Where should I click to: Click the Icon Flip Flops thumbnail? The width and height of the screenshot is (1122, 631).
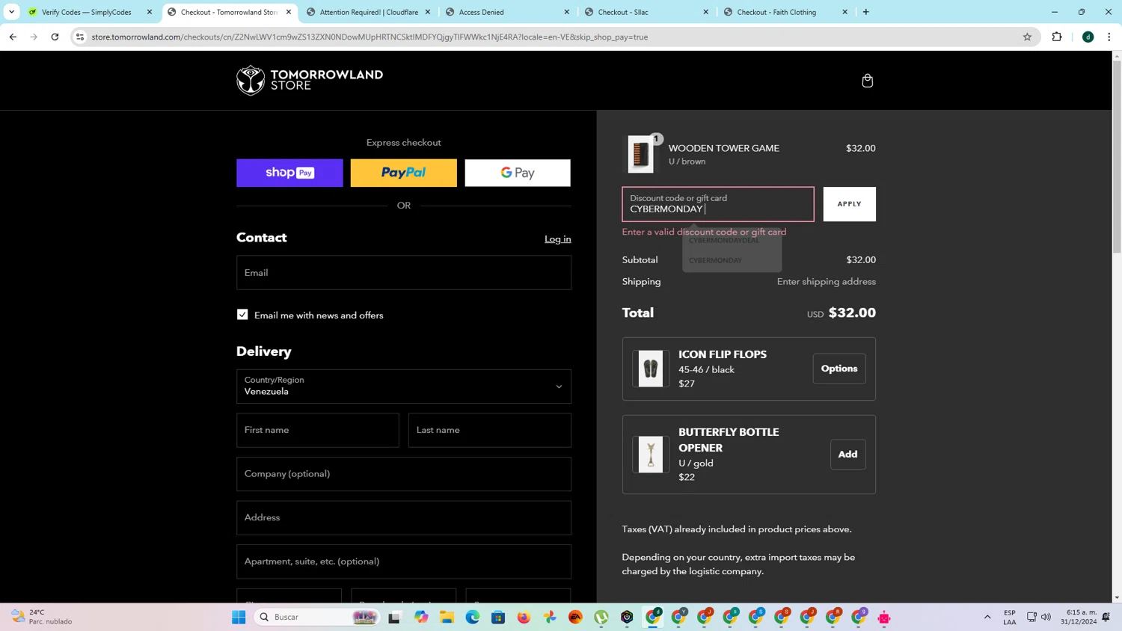pyautogui.click(x=651, y=369)
